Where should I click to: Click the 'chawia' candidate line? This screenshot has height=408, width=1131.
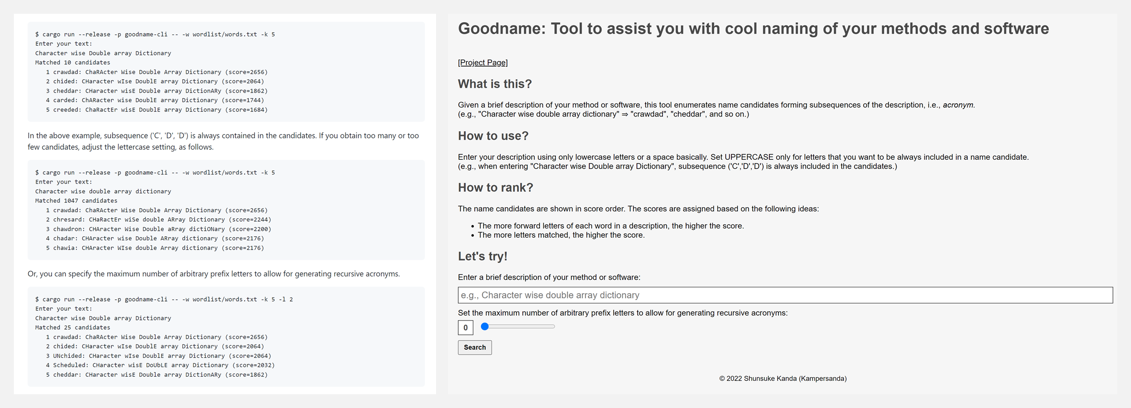(x=155, y=248)
